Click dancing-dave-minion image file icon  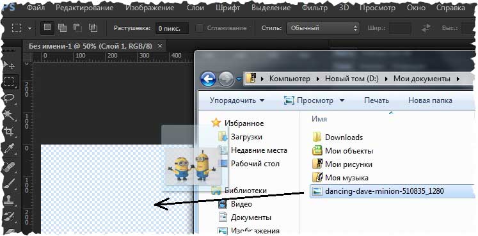(317, 191)
